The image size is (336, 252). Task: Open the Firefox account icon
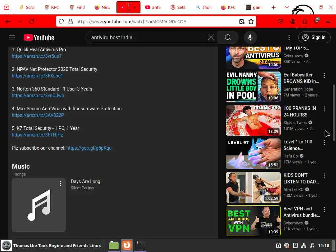pos(293,21)
